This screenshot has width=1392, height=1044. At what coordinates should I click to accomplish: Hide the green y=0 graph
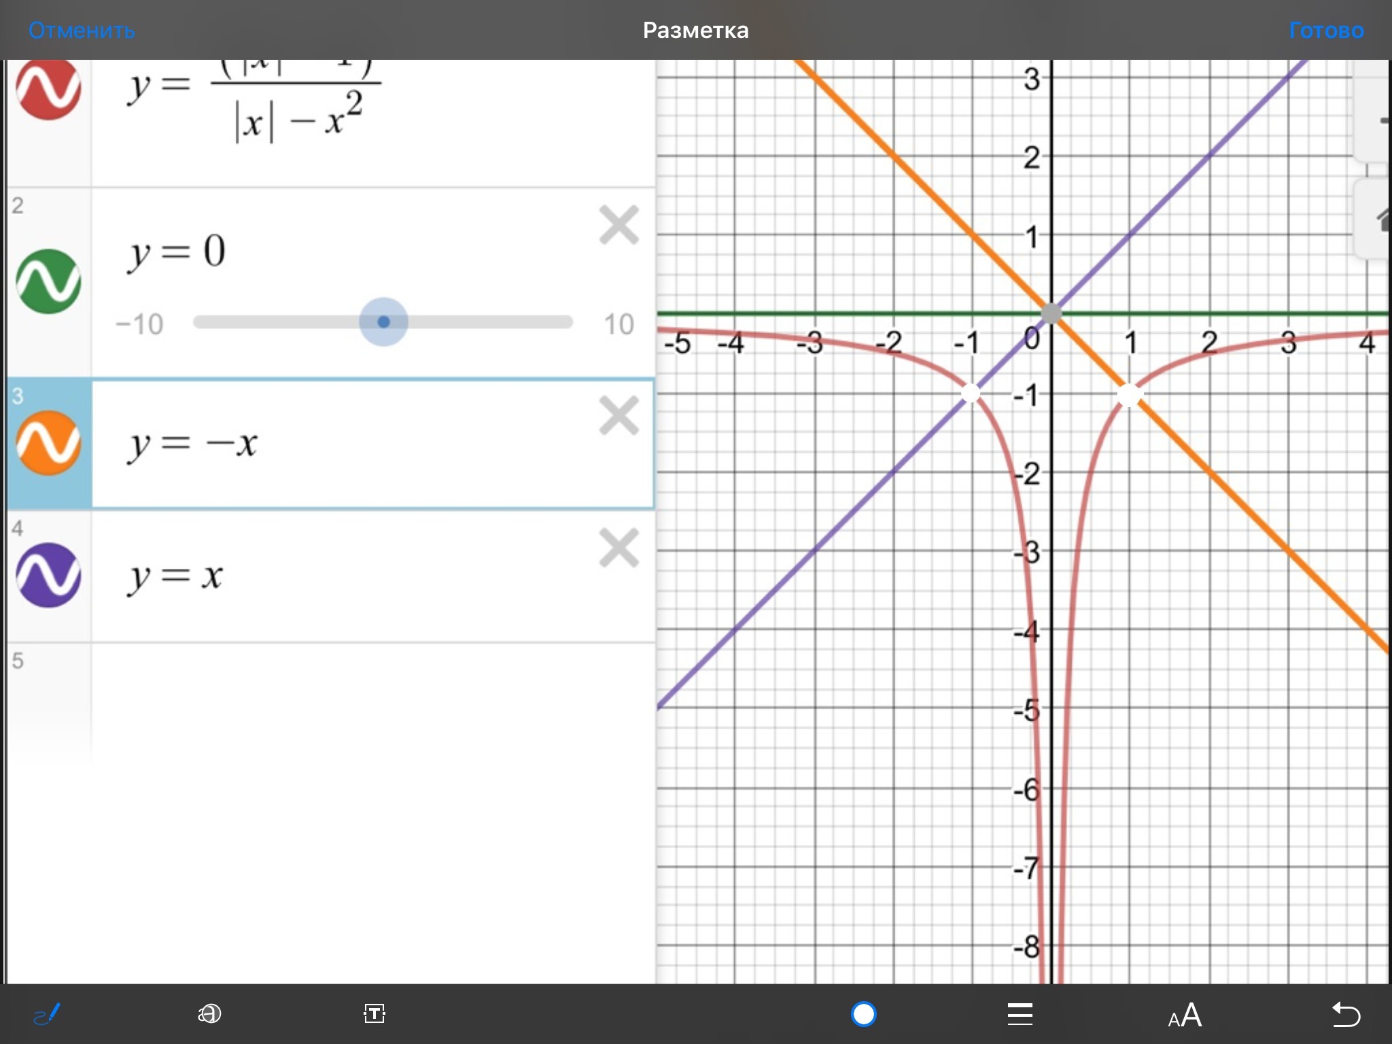pos(48,281)
